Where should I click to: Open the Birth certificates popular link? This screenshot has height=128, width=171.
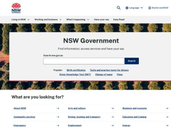76,70
